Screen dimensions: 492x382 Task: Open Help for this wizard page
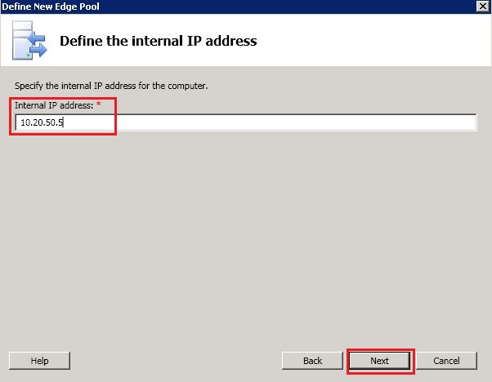coord(39,361)
